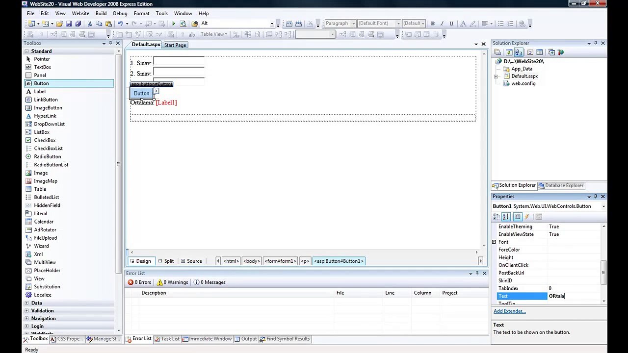Click the Foreground Color 'A' icon
Image resolution: width=628 pixels, height=353 pixels.
[x=463, y=24]
